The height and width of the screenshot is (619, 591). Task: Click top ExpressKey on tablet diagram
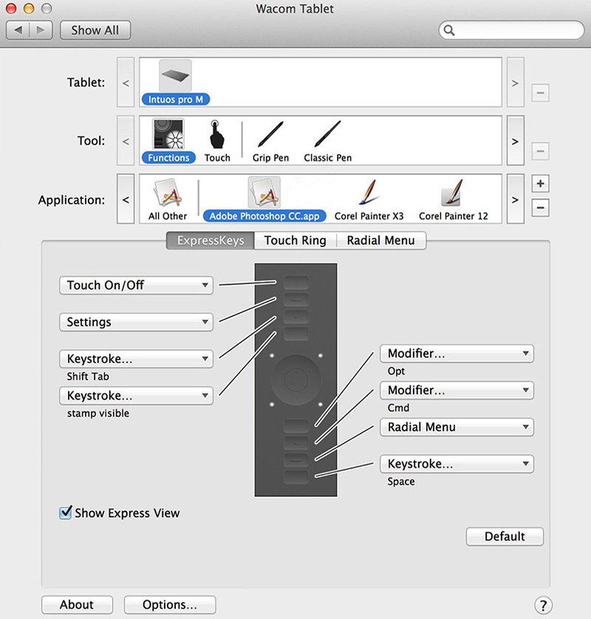click(x=295, y=283)
